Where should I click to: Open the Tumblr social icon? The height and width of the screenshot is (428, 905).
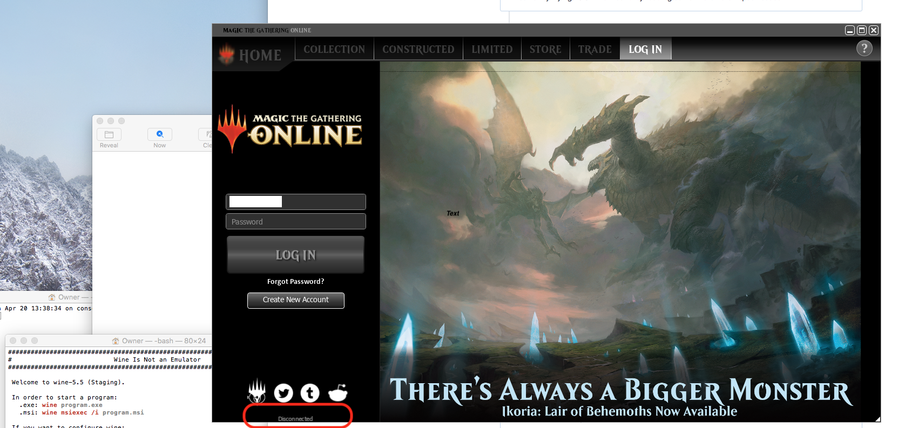click(310, 393)
